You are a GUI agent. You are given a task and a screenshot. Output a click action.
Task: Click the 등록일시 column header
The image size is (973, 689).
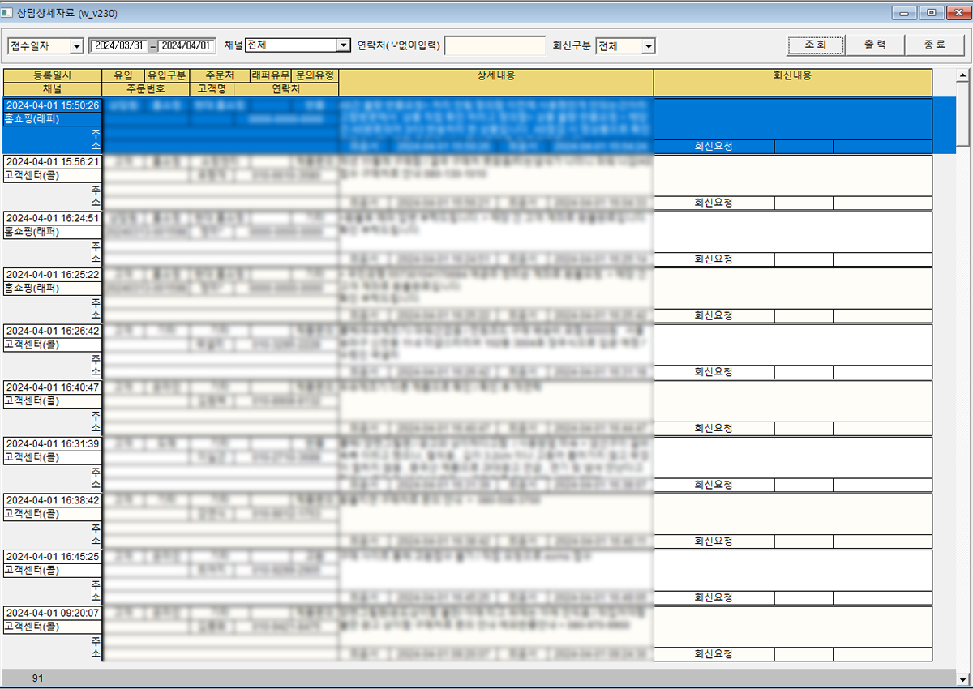52,75
